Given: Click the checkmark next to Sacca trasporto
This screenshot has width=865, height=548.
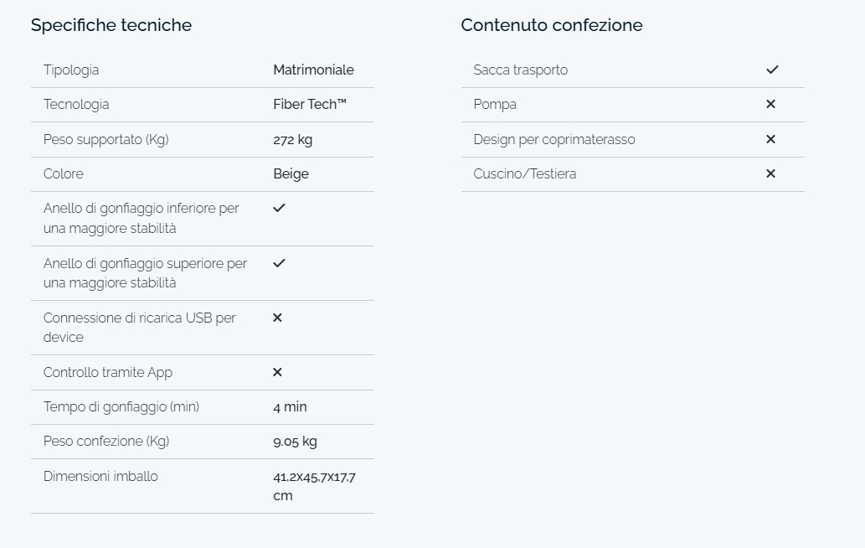Looking at the screenshot, I should [x=772, y=70].
